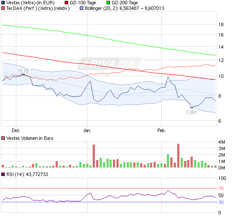Click the 6 price axis label
Image resolution: width=235 pixels, height=216 pixels.
(x=220, y=121)
